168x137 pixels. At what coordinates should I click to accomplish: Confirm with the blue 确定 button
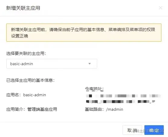coord(154,130)
